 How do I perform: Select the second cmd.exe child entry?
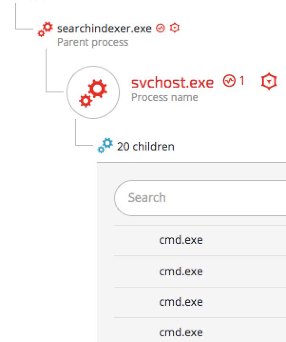coord(181,272)
